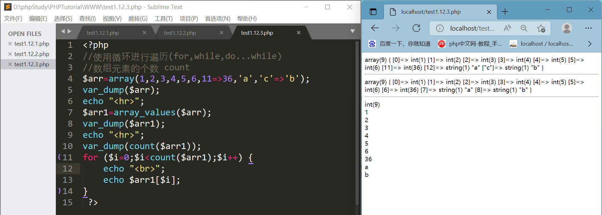Go back in the browser
This screenshot has height=215, width=602.
coord(375,28)
